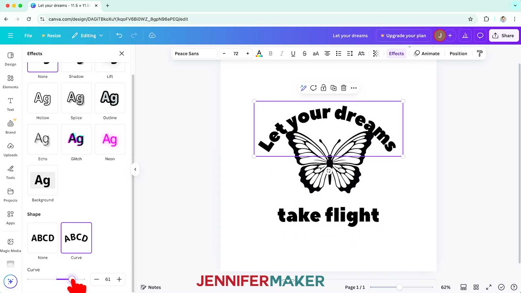Toggle bold formatting
This screenshot has width=521, height=293.
click(x=271, y=53)
